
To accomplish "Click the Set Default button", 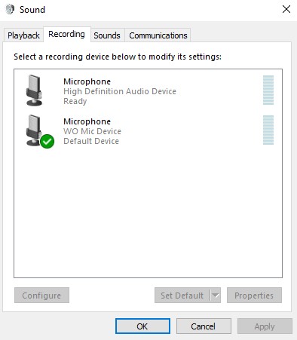I will 182,296.
